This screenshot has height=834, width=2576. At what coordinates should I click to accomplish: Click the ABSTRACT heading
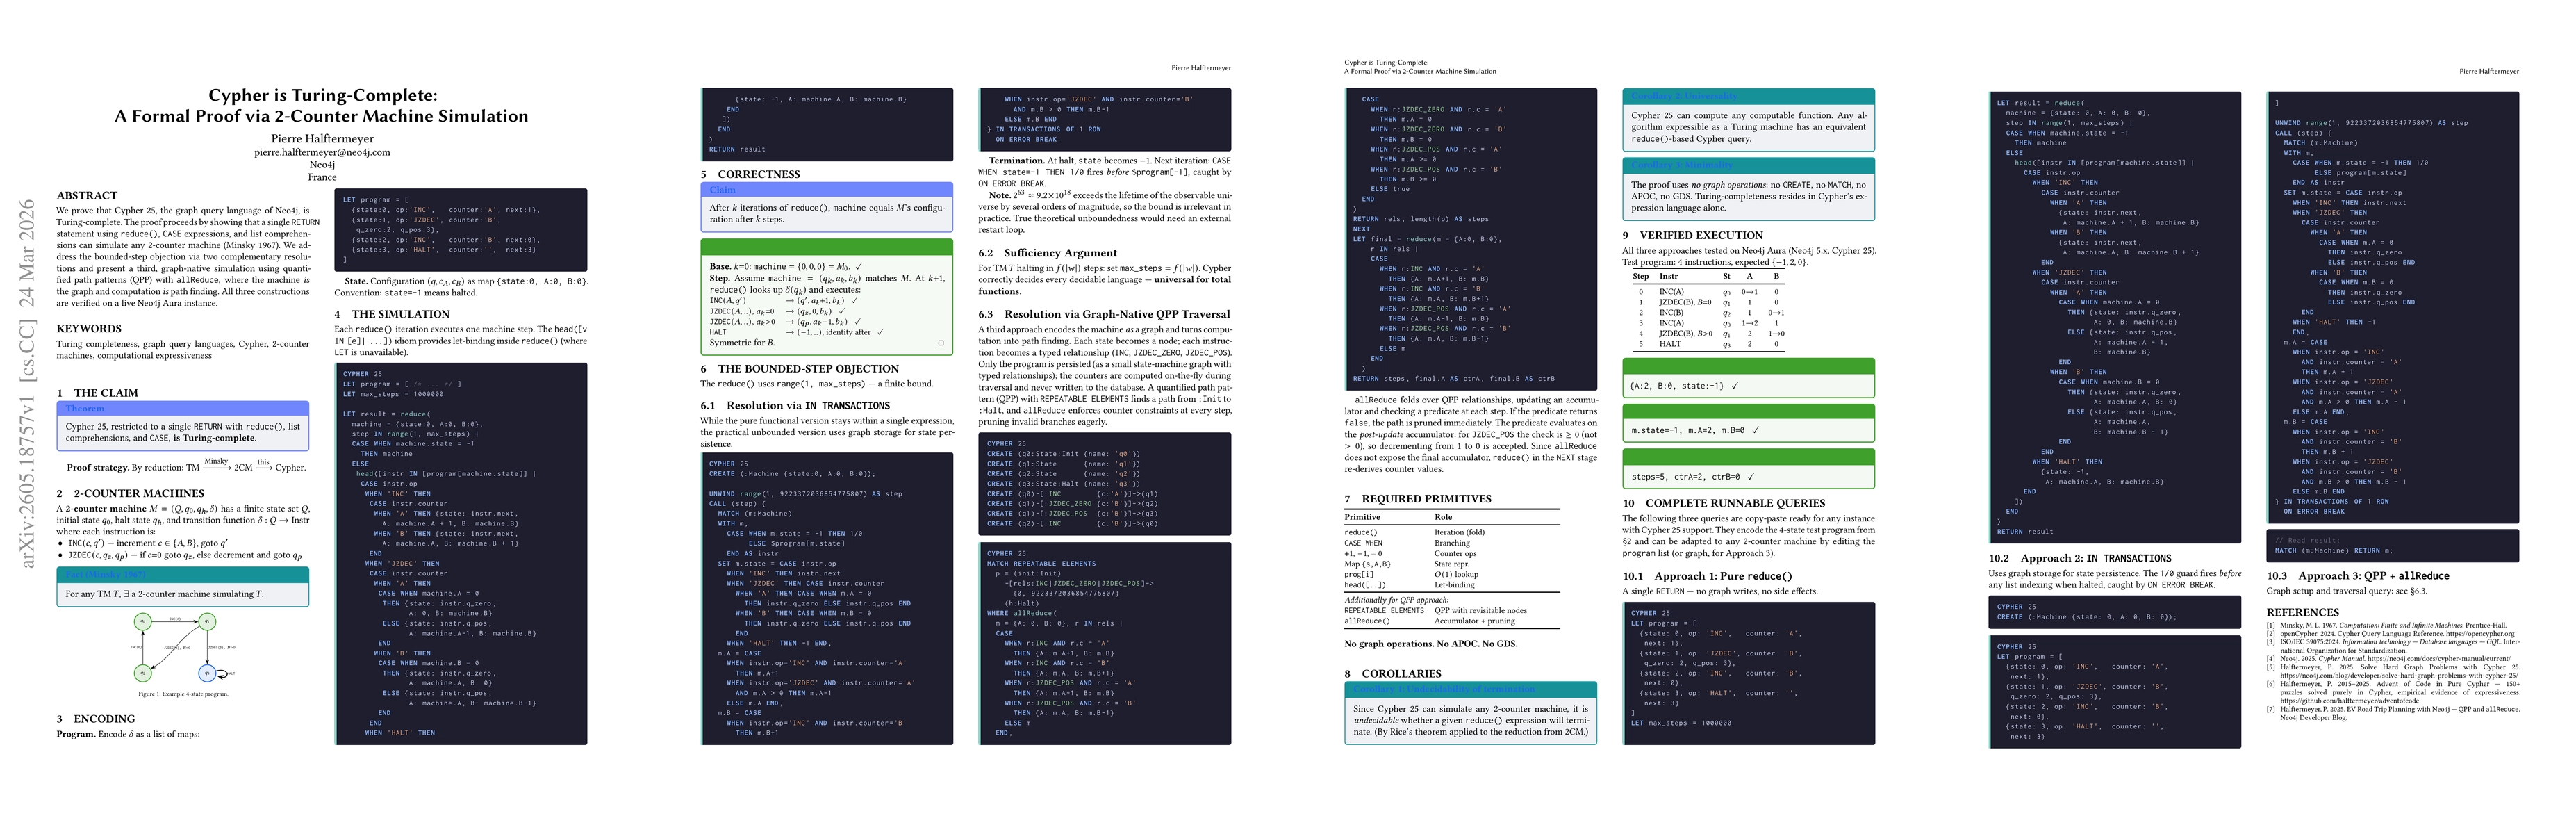[x=87, y=196]
